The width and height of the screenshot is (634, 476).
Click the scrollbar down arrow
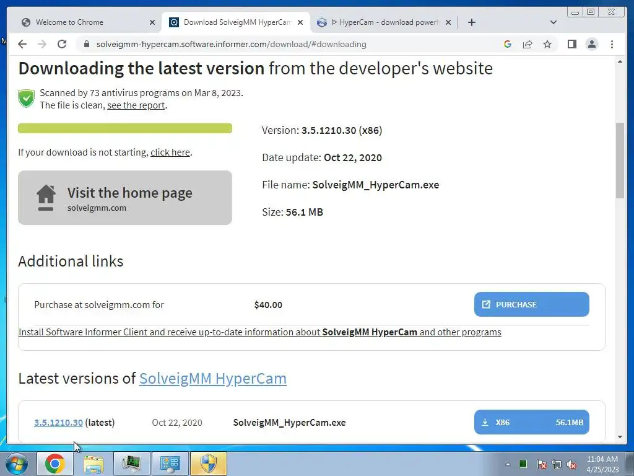point(620,437)
